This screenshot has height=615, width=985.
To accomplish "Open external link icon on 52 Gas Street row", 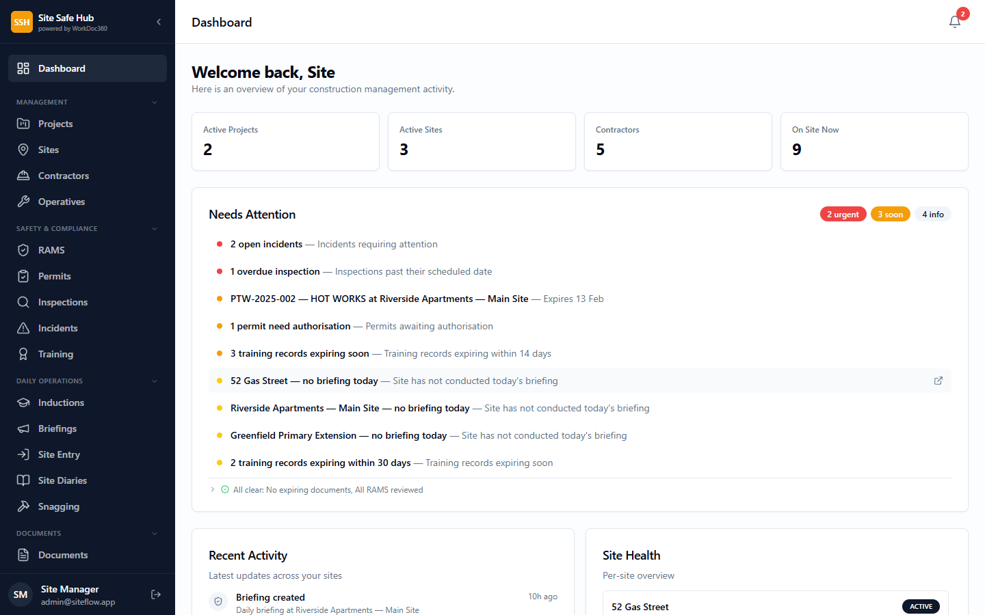I will [938, 381].
